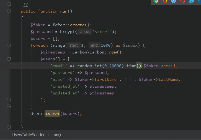Click the 'time' function name
This screenshot has width=201, height=140.
pyautogui.click(x=131, y=66)
